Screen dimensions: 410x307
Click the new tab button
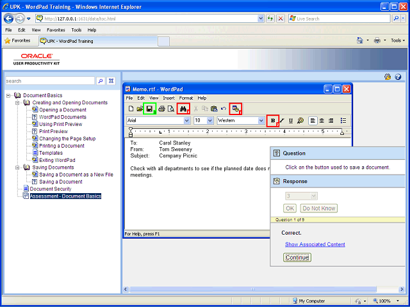pos(164,42)
